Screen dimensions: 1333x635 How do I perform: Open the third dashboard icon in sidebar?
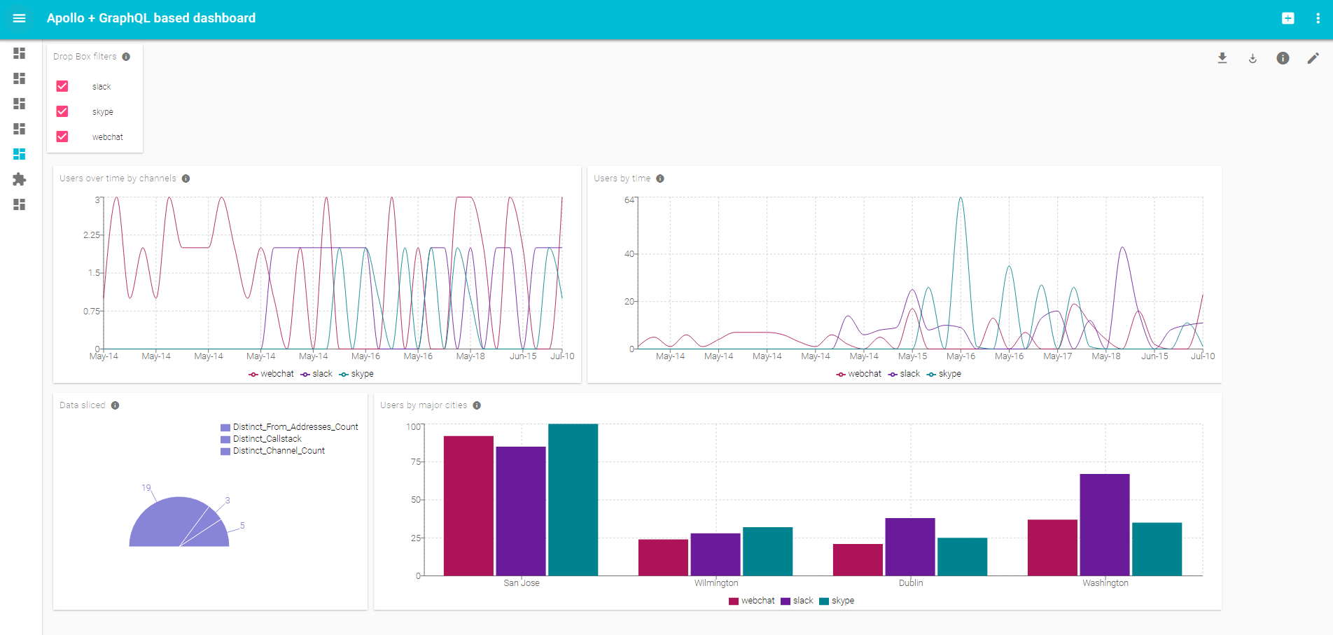point(20,104)
